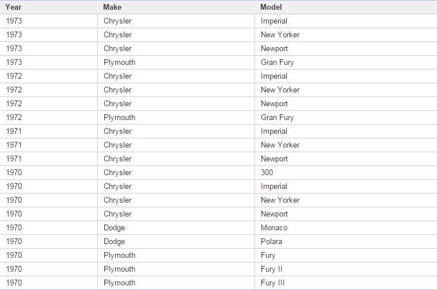
Task: Select the Fury II model cell
Action: 346,269
